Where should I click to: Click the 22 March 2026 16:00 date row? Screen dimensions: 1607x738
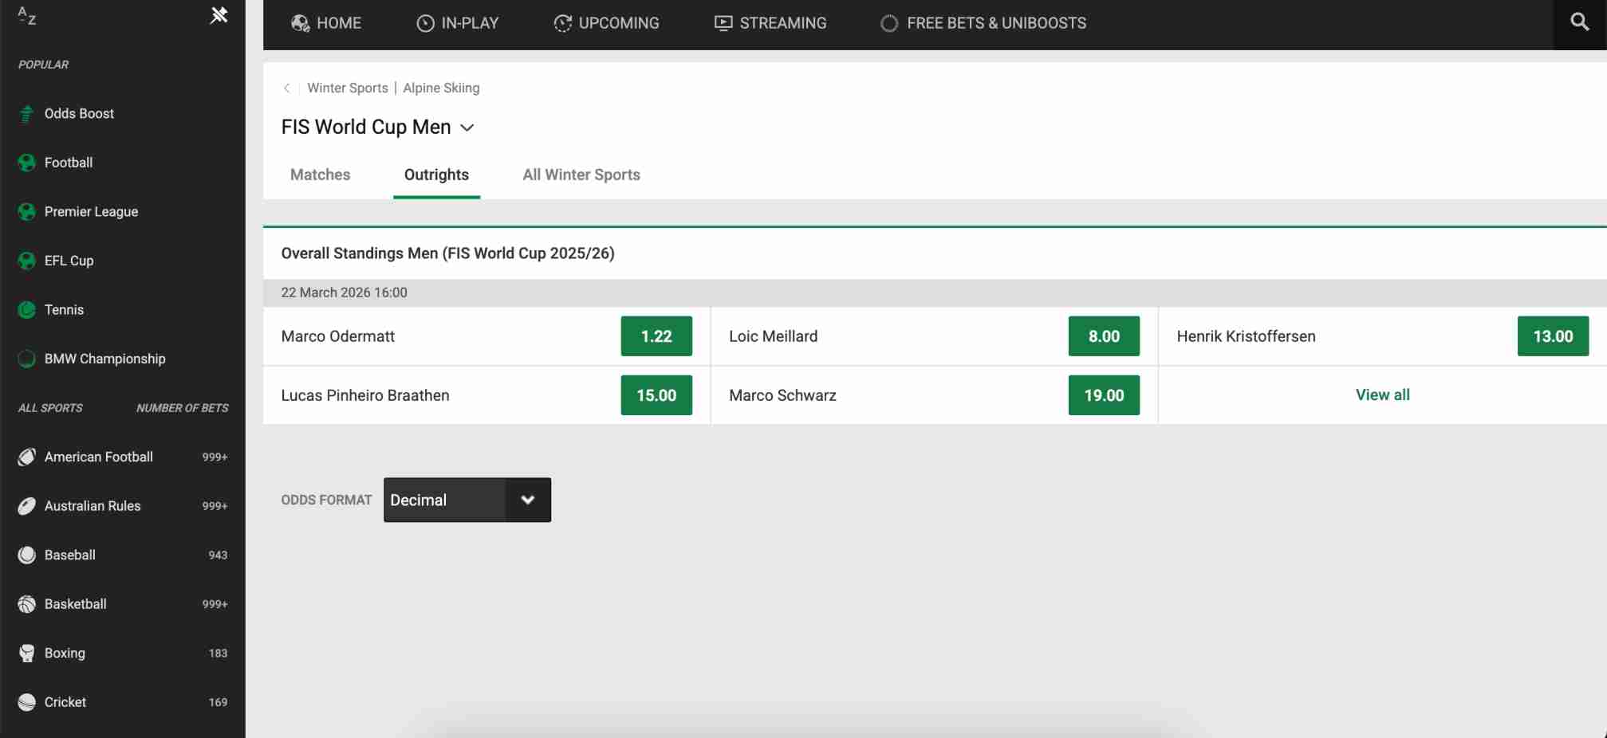point(935,292)
